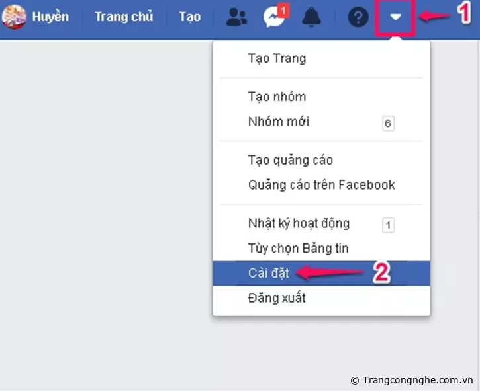Click the Tạo button in top bar
Viewport: 480px width, 392px height.
tap(190, 17)
